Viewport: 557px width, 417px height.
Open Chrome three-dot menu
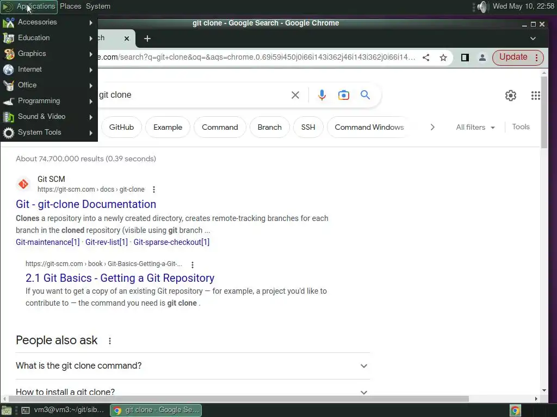[537, 58]
